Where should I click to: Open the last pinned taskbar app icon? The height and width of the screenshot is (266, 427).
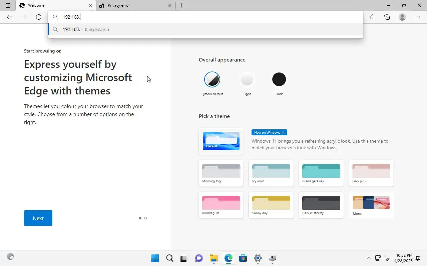[273, 258]
